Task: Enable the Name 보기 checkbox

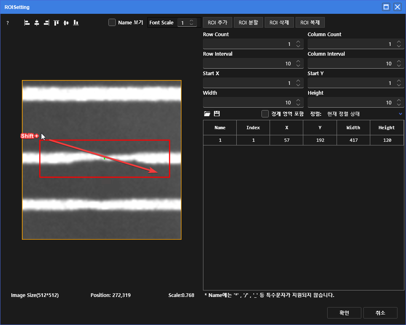Action: (x=112, y=22)
